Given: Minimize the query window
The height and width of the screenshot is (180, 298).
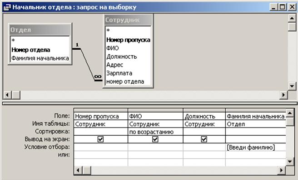Looking at the screenshot, I should click(x=273, y=7).
